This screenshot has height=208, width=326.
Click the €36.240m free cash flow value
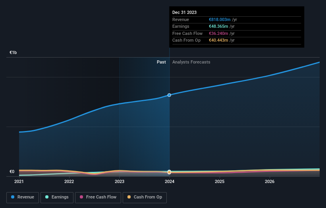point(218,33)
